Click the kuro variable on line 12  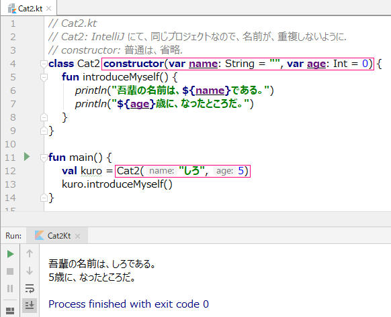[91, 171]
